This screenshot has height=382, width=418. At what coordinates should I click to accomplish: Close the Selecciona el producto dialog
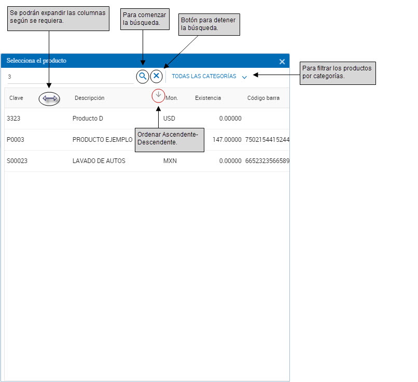[x=282, y=62]
